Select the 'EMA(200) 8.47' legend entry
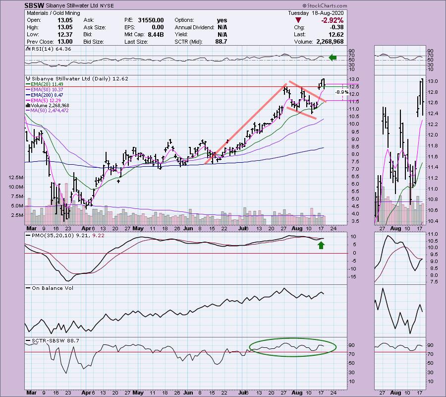 [47, 95]
